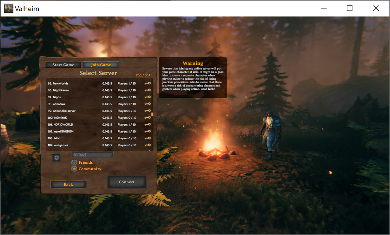
Task: Click Players:0 / 10 on NOMIYAK row
Action: [127, 118]
